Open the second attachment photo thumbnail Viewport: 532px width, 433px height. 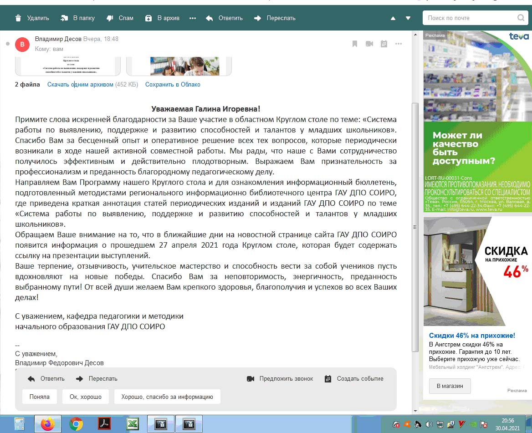179,66
